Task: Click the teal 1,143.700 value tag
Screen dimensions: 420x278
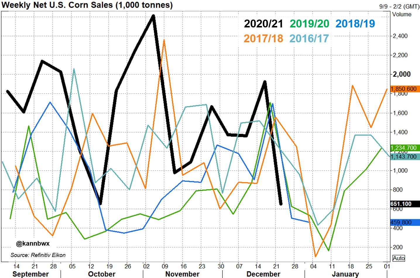Action: (x=405, y=157)
